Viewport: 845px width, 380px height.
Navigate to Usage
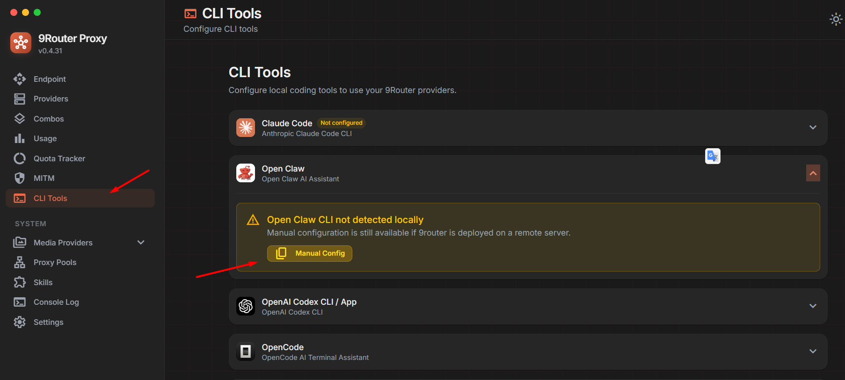pos(80,138)
